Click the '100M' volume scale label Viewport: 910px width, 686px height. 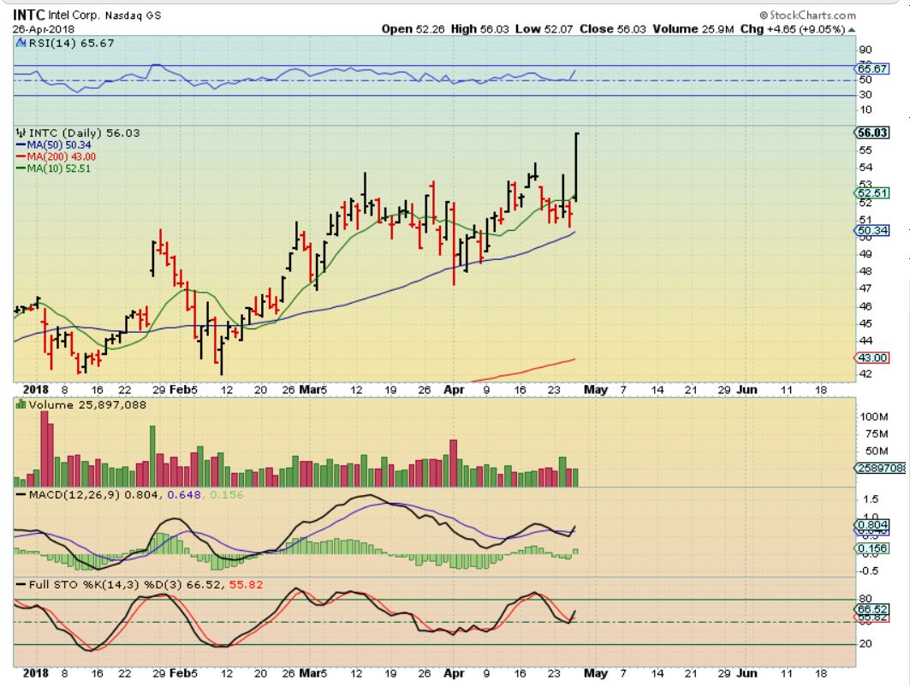874,417
